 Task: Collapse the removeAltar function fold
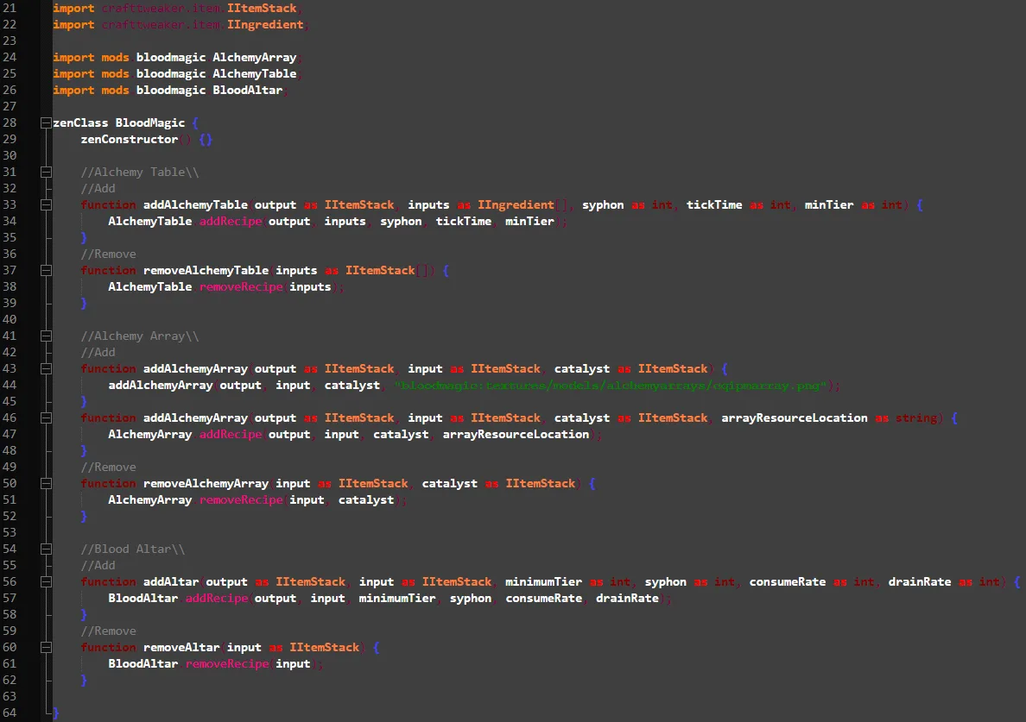coord(46,648)
